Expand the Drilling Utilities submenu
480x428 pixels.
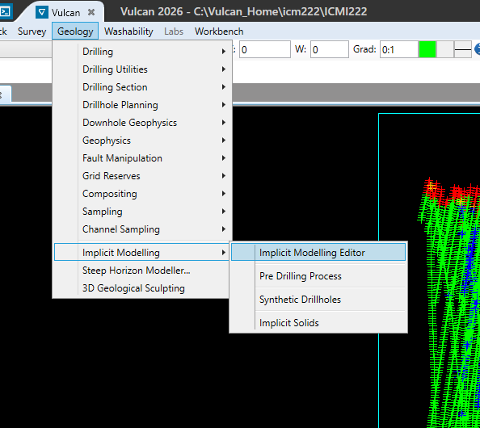point(143,69)
